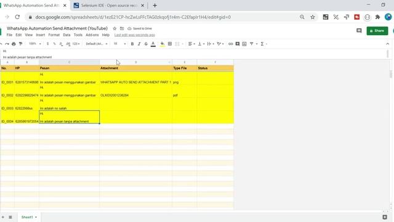Reload the page
Viewport: 394px width, 222px height.
click(x=17, y=17)
